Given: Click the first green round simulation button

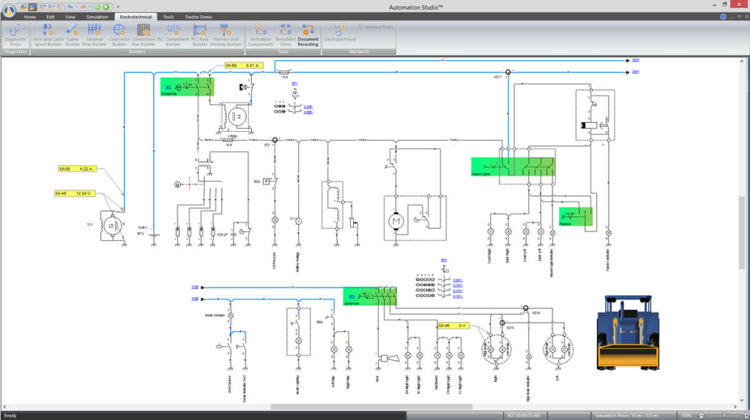Looking at the screenshot, I should tap(97, 7).
